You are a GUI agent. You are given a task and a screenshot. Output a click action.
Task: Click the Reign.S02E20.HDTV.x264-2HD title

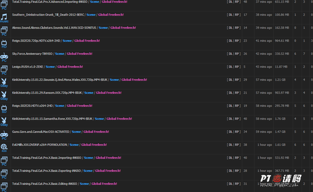coord(32,106)
